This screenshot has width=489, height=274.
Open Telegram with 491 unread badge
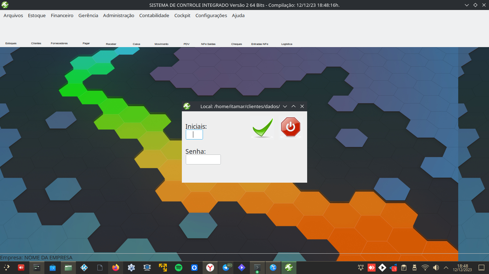[x=226, y=267]
